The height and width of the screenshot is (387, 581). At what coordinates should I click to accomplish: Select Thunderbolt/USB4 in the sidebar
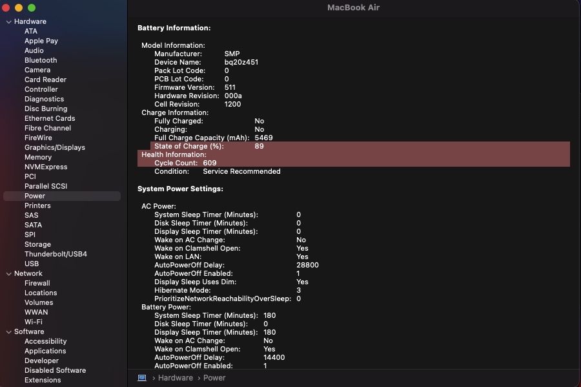point(56,254)
